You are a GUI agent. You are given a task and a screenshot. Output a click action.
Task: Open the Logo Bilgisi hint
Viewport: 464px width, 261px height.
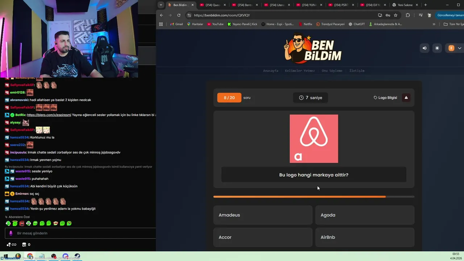click(385, 98)
